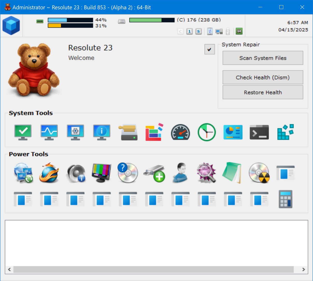Open the color bars TV monitor tool
313x281 pixels.
pos(102,173)
